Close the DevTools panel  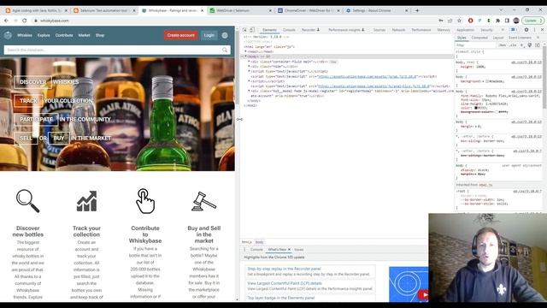542,30
